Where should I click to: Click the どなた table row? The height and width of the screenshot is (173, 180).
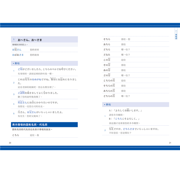coord(136,55)
